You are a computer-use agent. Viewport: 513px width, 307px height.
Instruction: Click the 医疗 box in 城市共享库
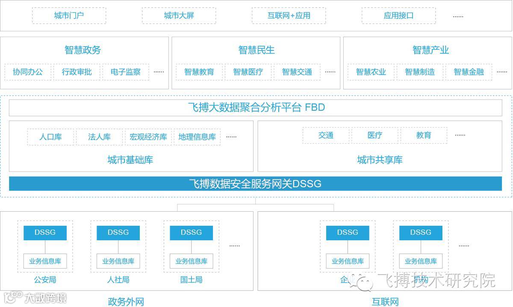pos(375,135)
